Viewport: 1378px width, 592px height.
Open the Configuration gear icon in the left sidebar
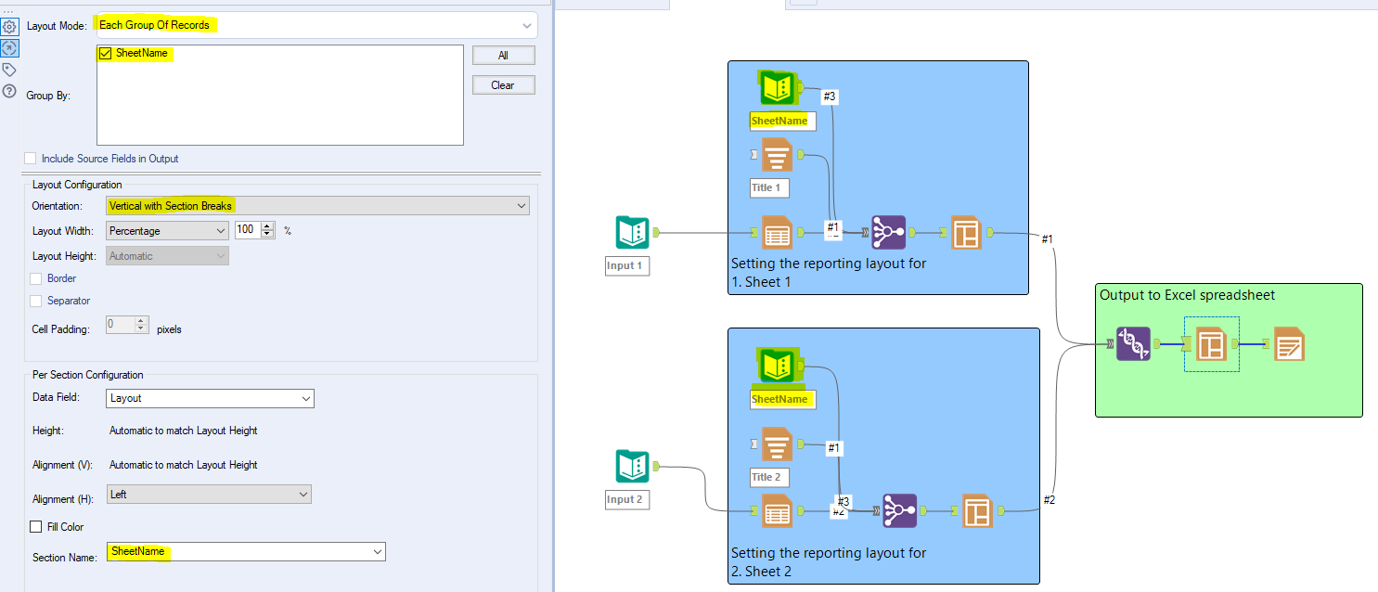pyautogui.click(x=9, y=26)
